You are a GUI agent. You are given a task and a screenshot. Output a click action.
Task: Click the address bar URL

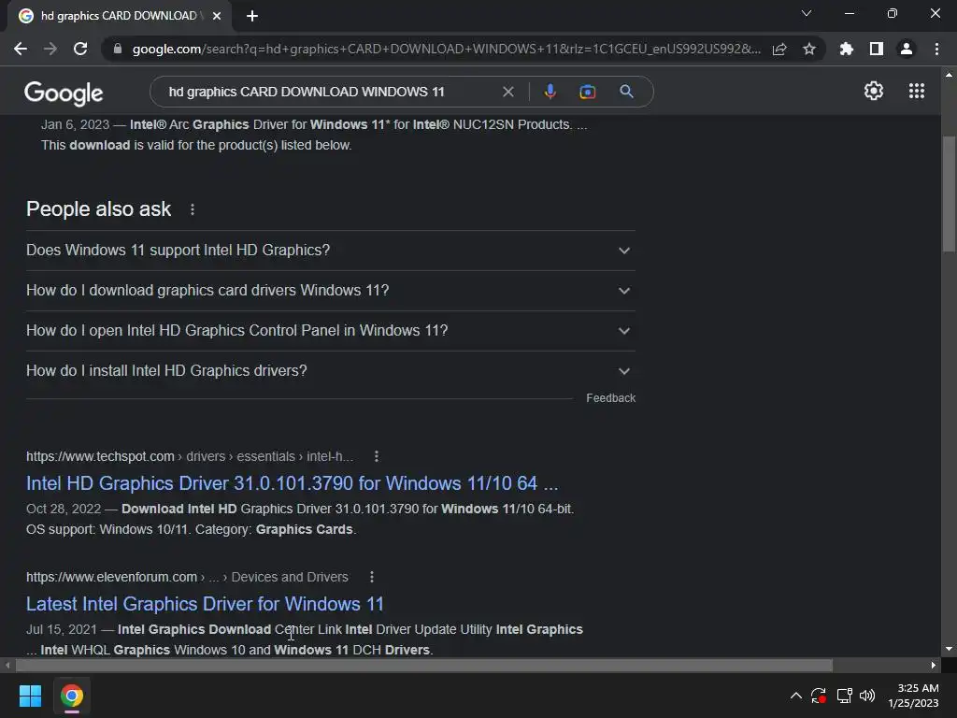(x=446, y=49)
